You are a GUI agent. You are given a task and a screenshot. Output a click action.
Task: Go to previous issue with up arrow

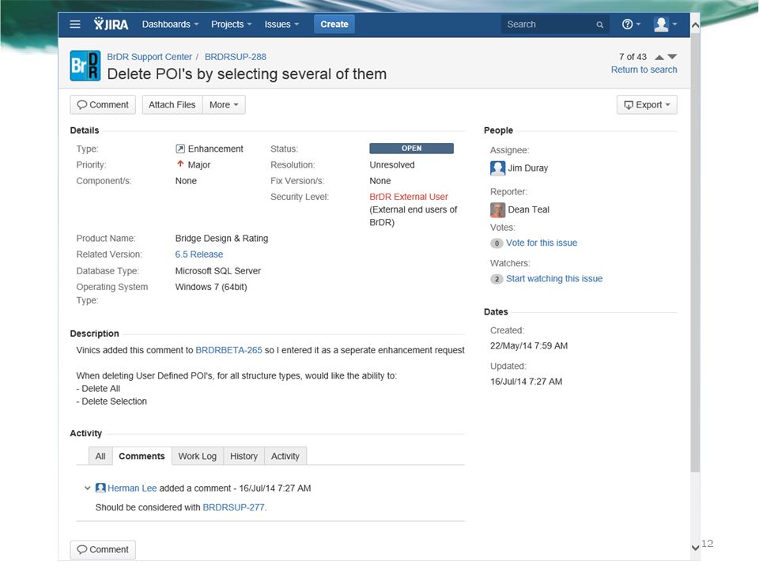(659, 57)
